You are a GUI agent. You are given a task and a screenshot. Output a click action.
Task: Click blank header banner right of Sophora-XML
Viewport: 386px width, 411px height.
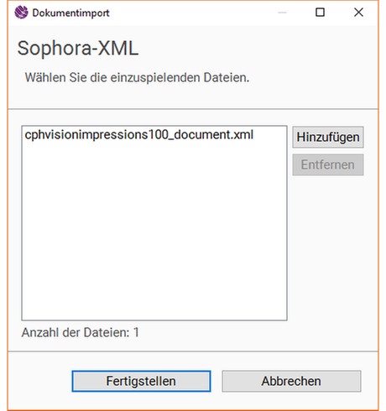[x=258, y=49]
